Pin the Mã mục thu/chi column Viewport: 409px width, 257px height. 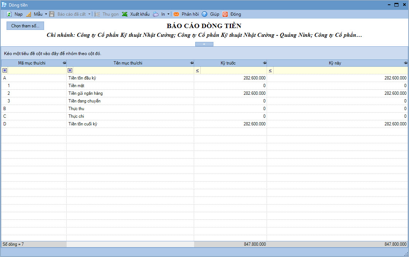coord(64,63)
